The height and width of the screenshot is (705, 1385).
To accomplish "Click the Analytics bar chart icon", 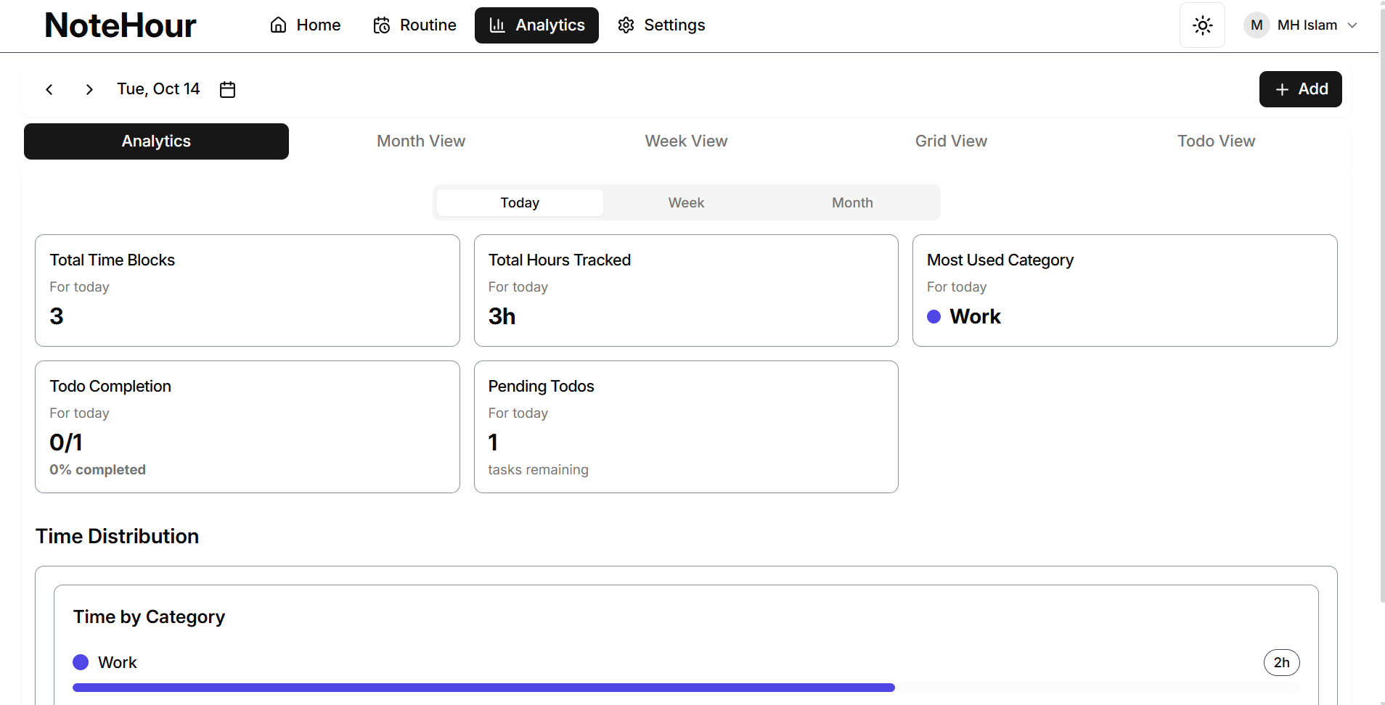I will point(497,25).
